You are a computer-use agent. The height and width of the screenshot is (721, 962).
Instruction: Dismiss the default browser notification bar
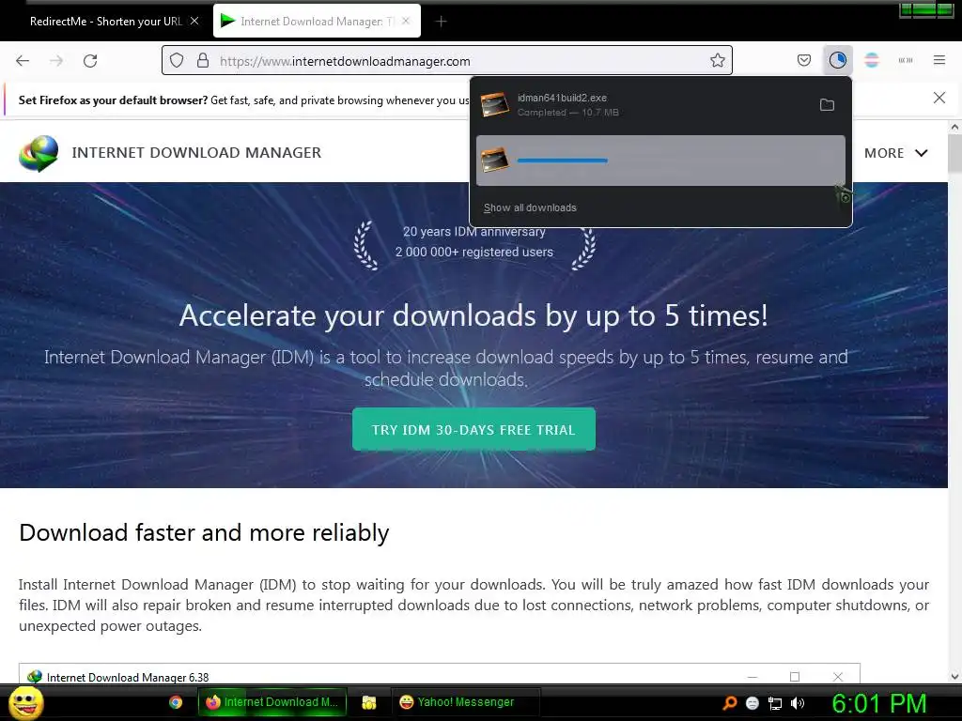point(939,98)
